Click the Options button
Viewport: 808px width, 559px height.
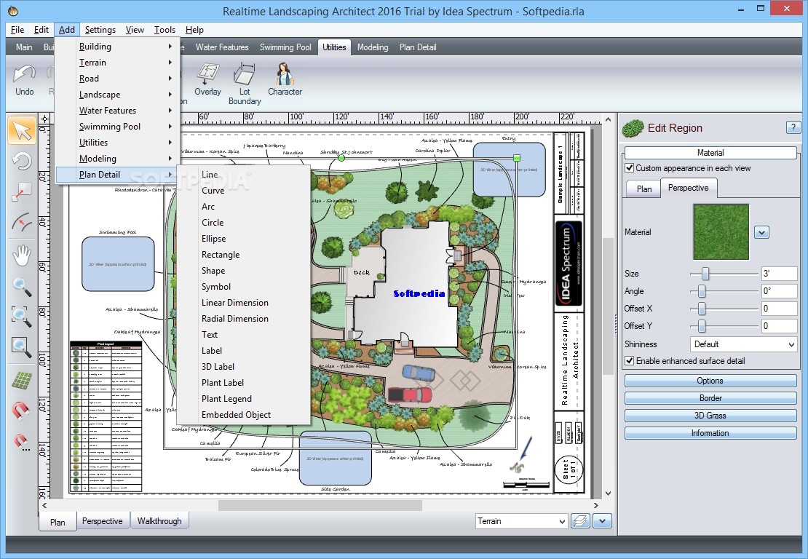point(710,381)
